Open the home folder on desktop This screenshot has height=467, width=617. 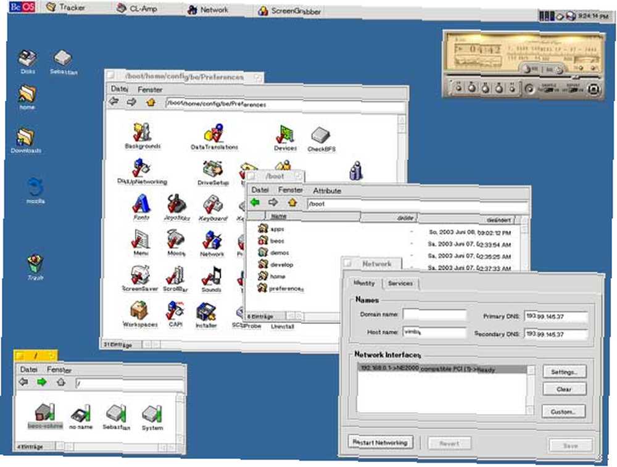pyautogui.click(x=27, y=97)
